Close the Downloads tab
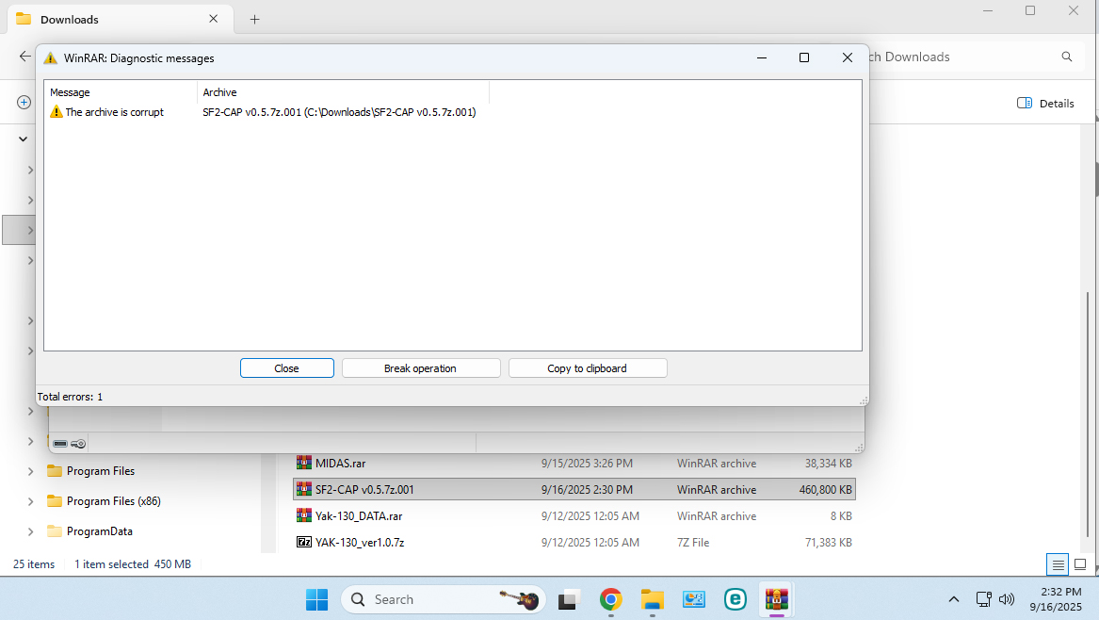 point(213,19)
